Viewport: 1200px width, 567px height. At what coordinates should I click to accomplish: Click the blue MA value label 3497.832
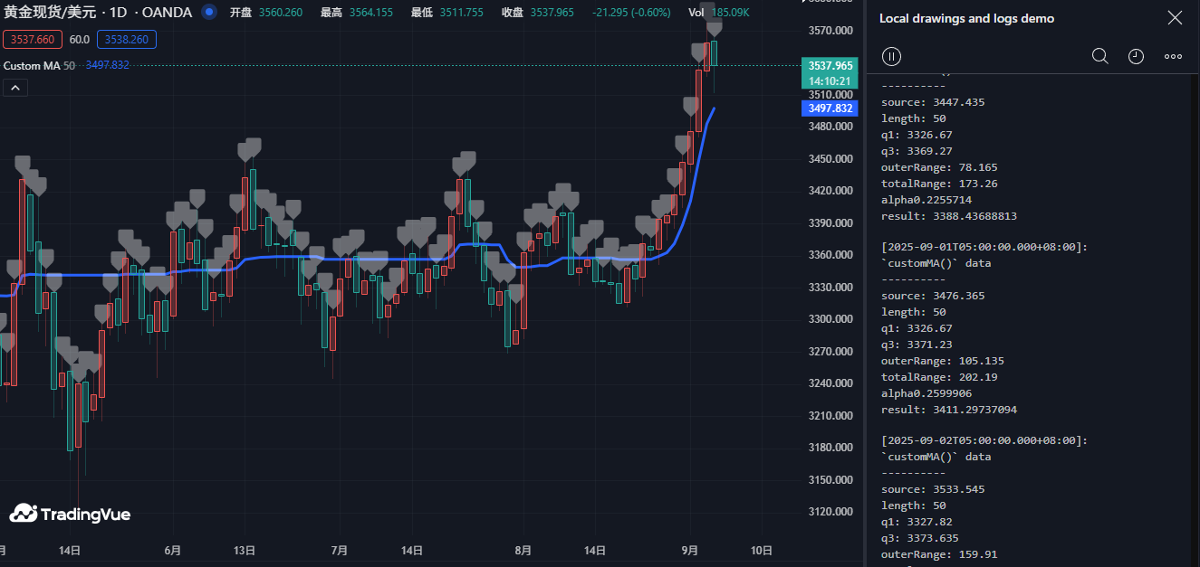830,109
